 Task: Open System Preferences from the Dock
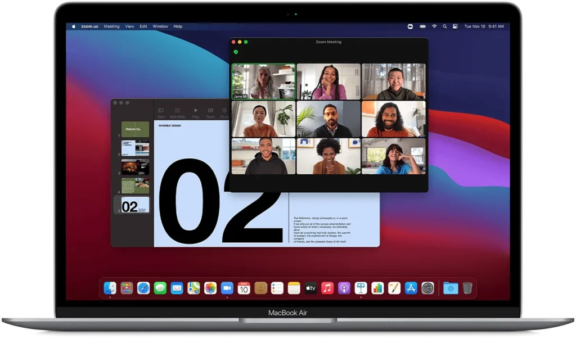click(x=427, y=288)
